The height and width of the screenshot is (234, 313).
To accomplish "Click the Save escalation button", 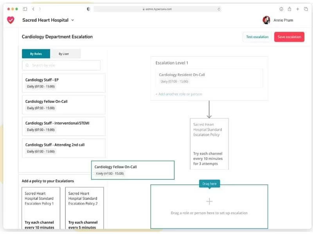I will click(289, 37).
